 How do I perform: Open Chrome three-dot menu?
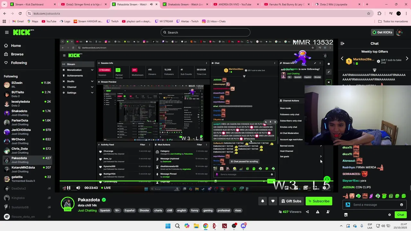pos(406,13)
